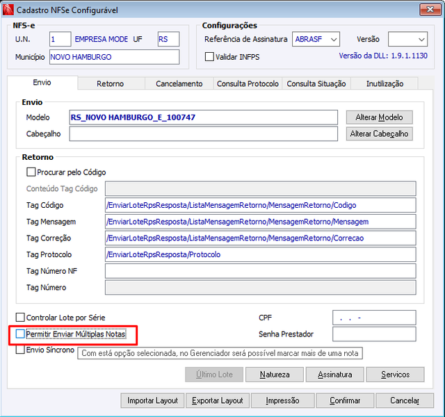
Task: Open the Referência de Assinatura dropdown
Action: (316, 39)
